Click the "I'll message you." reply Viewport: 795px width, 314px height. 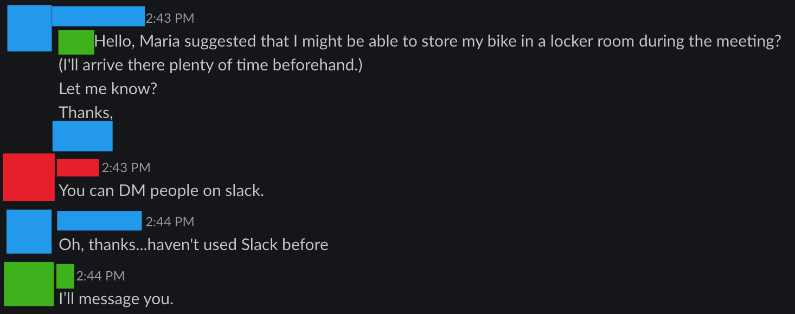[116, 299]
